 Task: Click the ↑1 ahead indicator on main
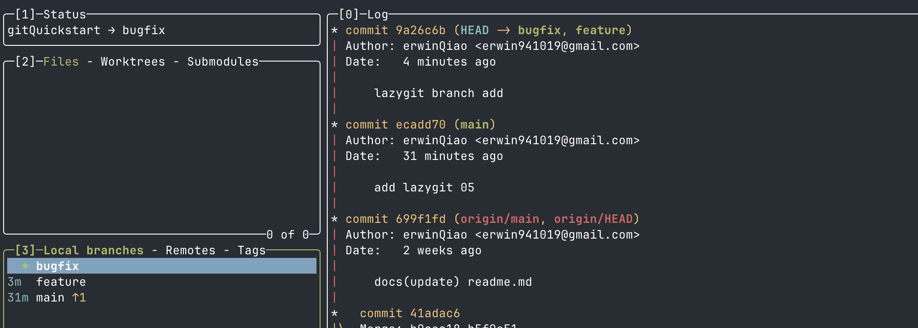pyautogui.click(x=79, y=298)
